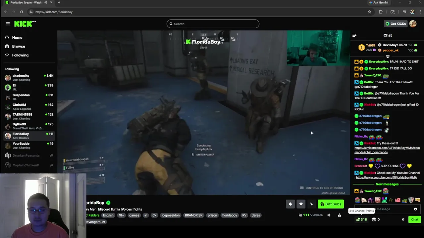
Task: Open Eli channel in Following list
Action: click(x=29, y=87)
